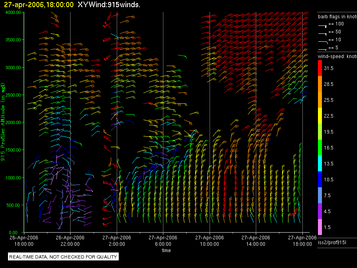Click the 3500.00 altitude axis label
357x268 pixels.
[x=13, y=40]
